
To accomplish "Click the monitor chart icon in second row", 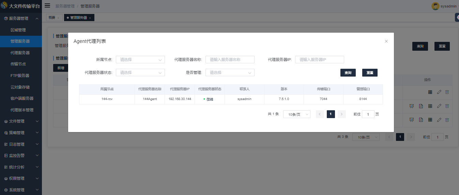I will coord(412,106).
